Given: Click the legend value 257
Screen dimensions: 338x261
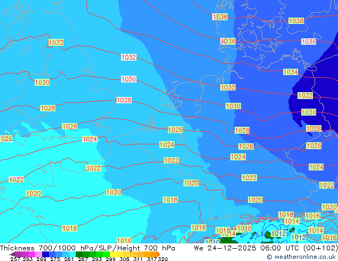Looking at the screenshot, I should [x=15, y=259].
